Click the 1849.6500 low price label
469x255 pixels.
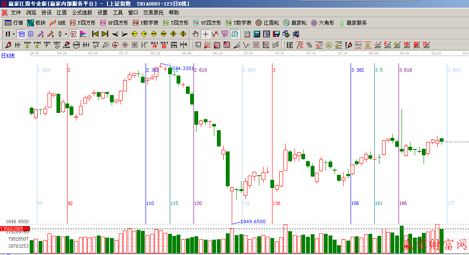click(x=253, y=221)
